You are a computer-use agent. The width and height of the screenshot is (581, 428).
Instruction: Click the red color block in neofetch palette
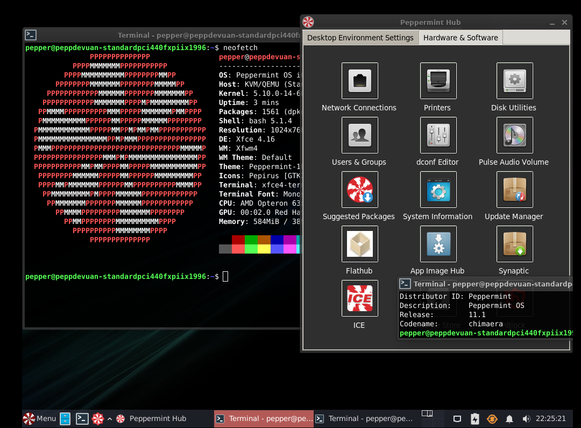click(x=238, y=240)
